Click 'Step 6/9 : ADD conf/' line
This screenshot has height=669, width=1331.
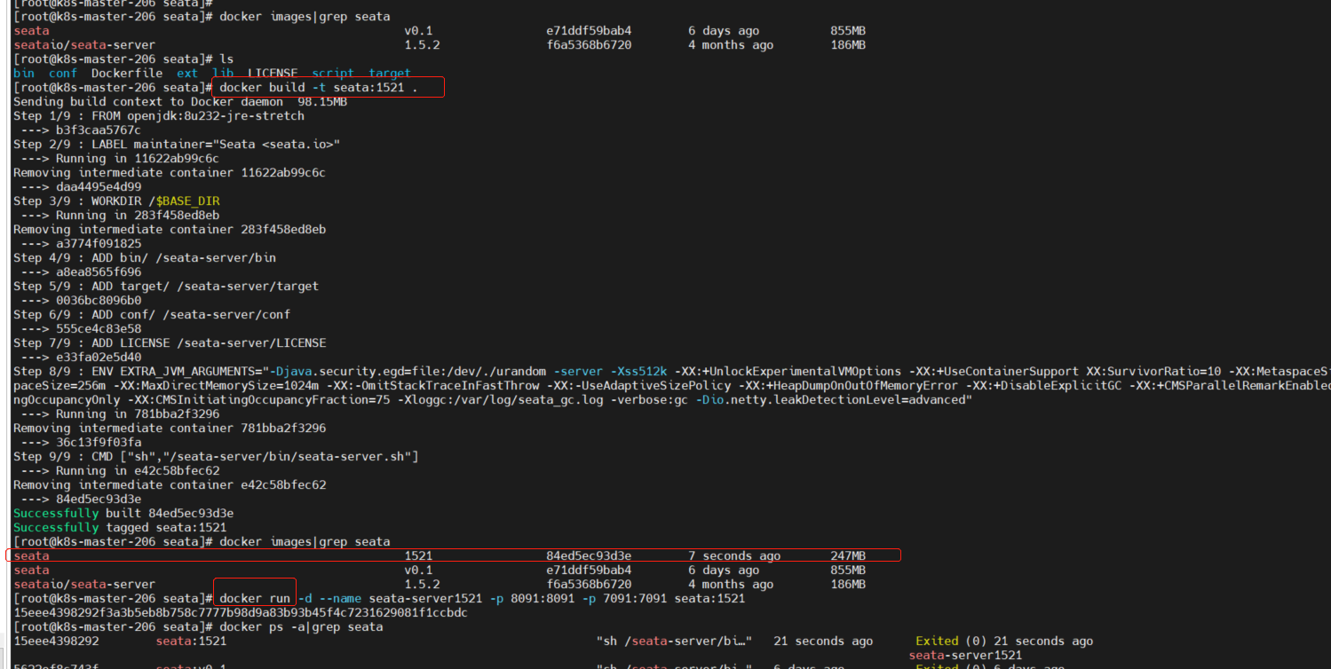(x=152, y=315)
